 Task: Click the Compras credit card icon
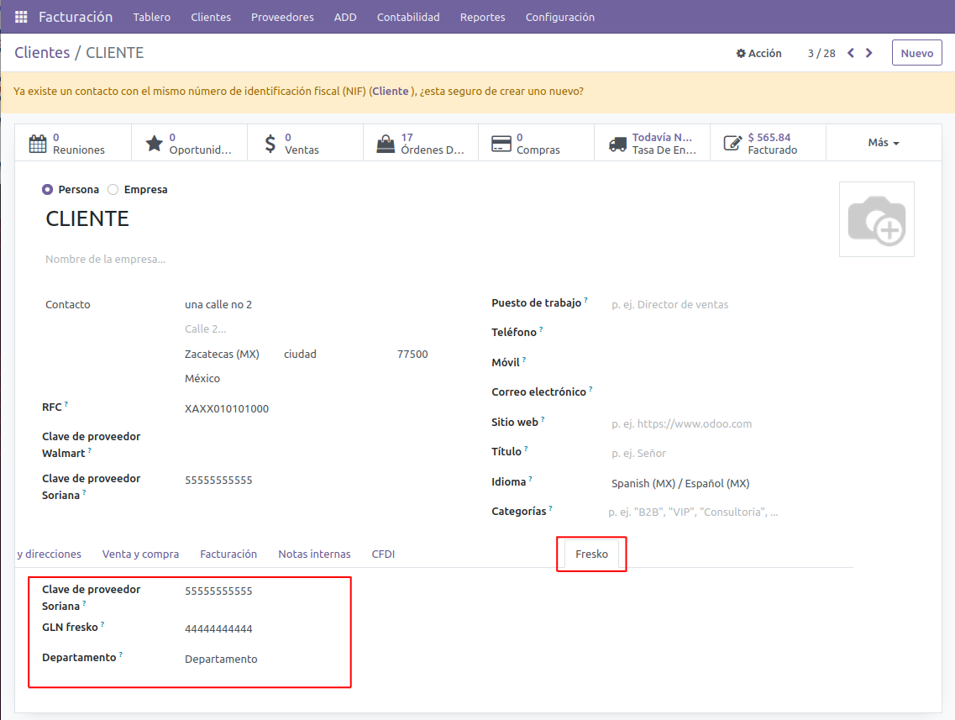[501, 144]
